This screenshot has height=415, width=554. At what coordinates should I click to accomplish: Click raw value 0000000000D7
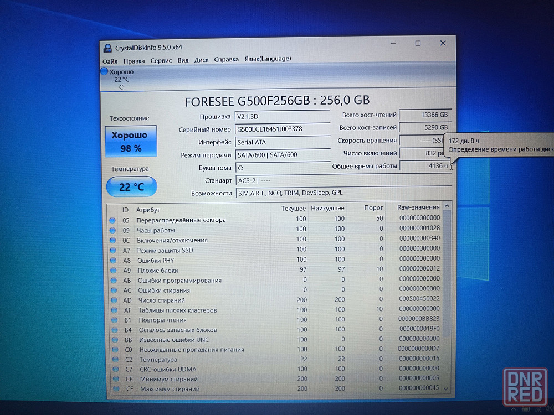pyautogui.click(x=419, y=348)
